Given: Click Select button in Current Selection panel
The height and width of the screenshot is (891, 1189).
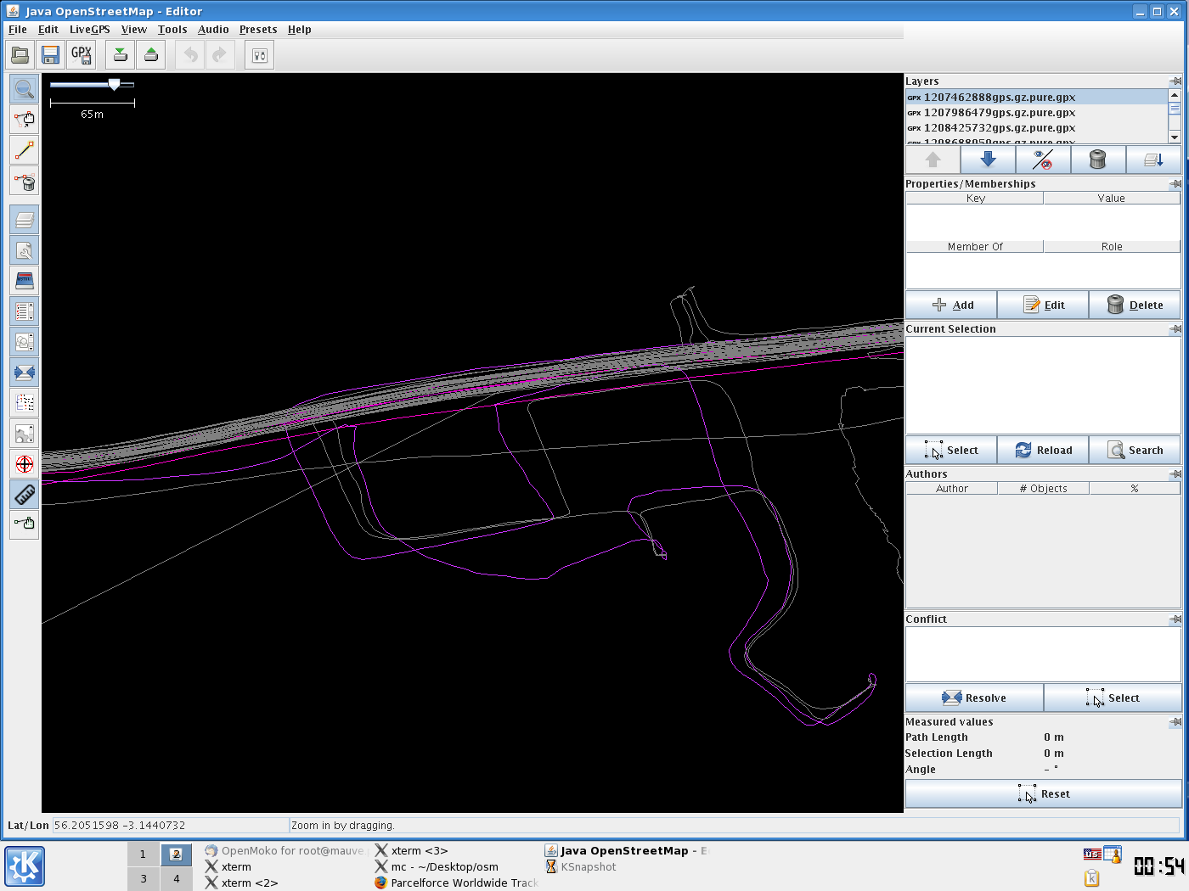Looking at the screenshot, I should [951, 451].
